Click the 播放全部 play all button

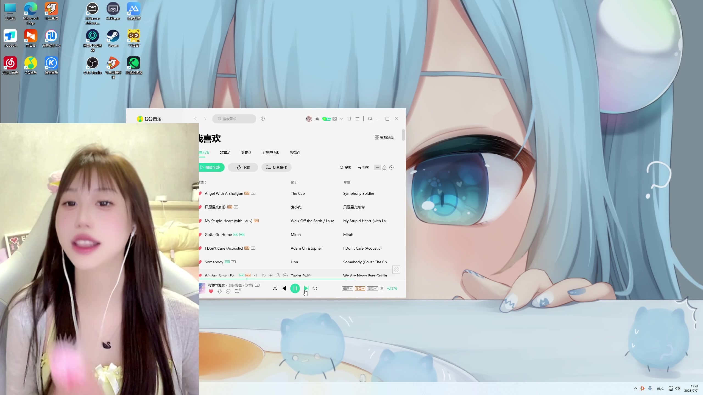pyautogui.click(x=211, y=167)
